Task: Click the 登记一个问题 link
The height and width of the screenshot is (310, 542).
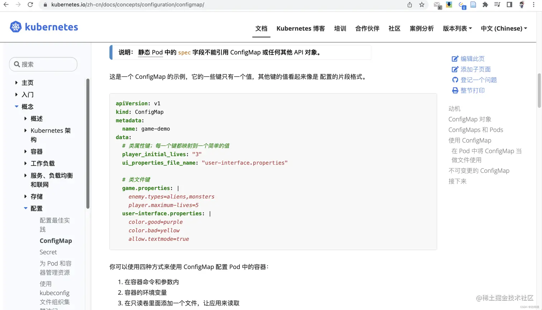Action: (x=479, y=80)
